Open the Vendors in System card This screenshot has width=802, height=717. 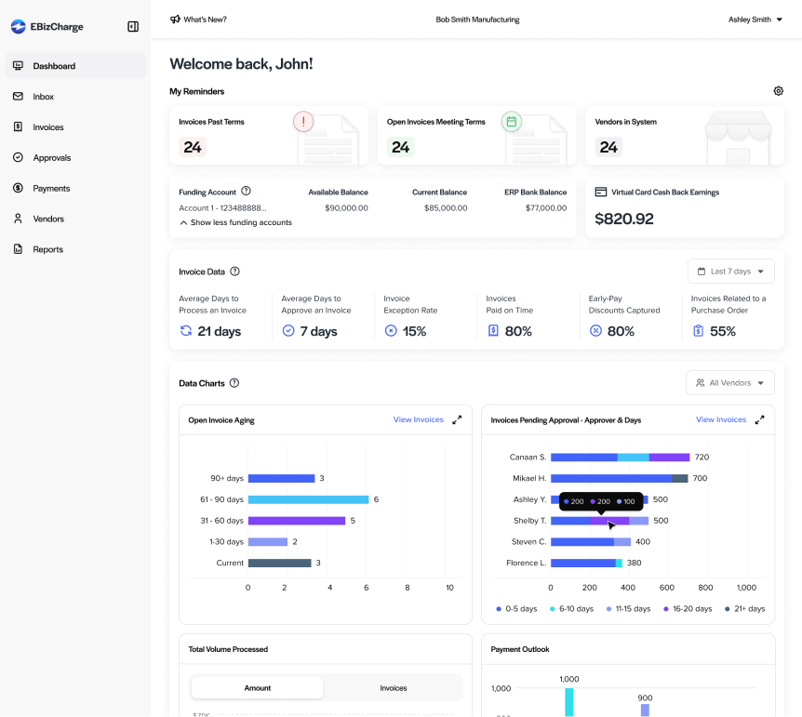(x=685, y=136)
